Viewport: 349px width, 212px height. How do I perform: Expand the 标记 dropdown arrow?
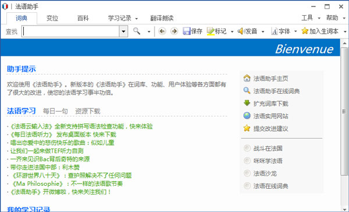[x=232, y=31]
